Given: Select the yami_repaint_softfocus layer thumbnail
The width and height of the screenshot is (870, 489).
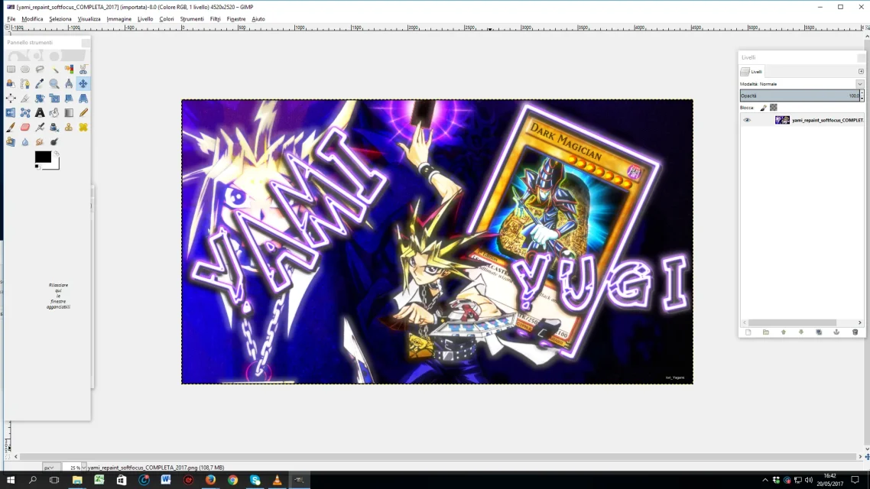Looking at the screenshot, I should pos(782,120).
